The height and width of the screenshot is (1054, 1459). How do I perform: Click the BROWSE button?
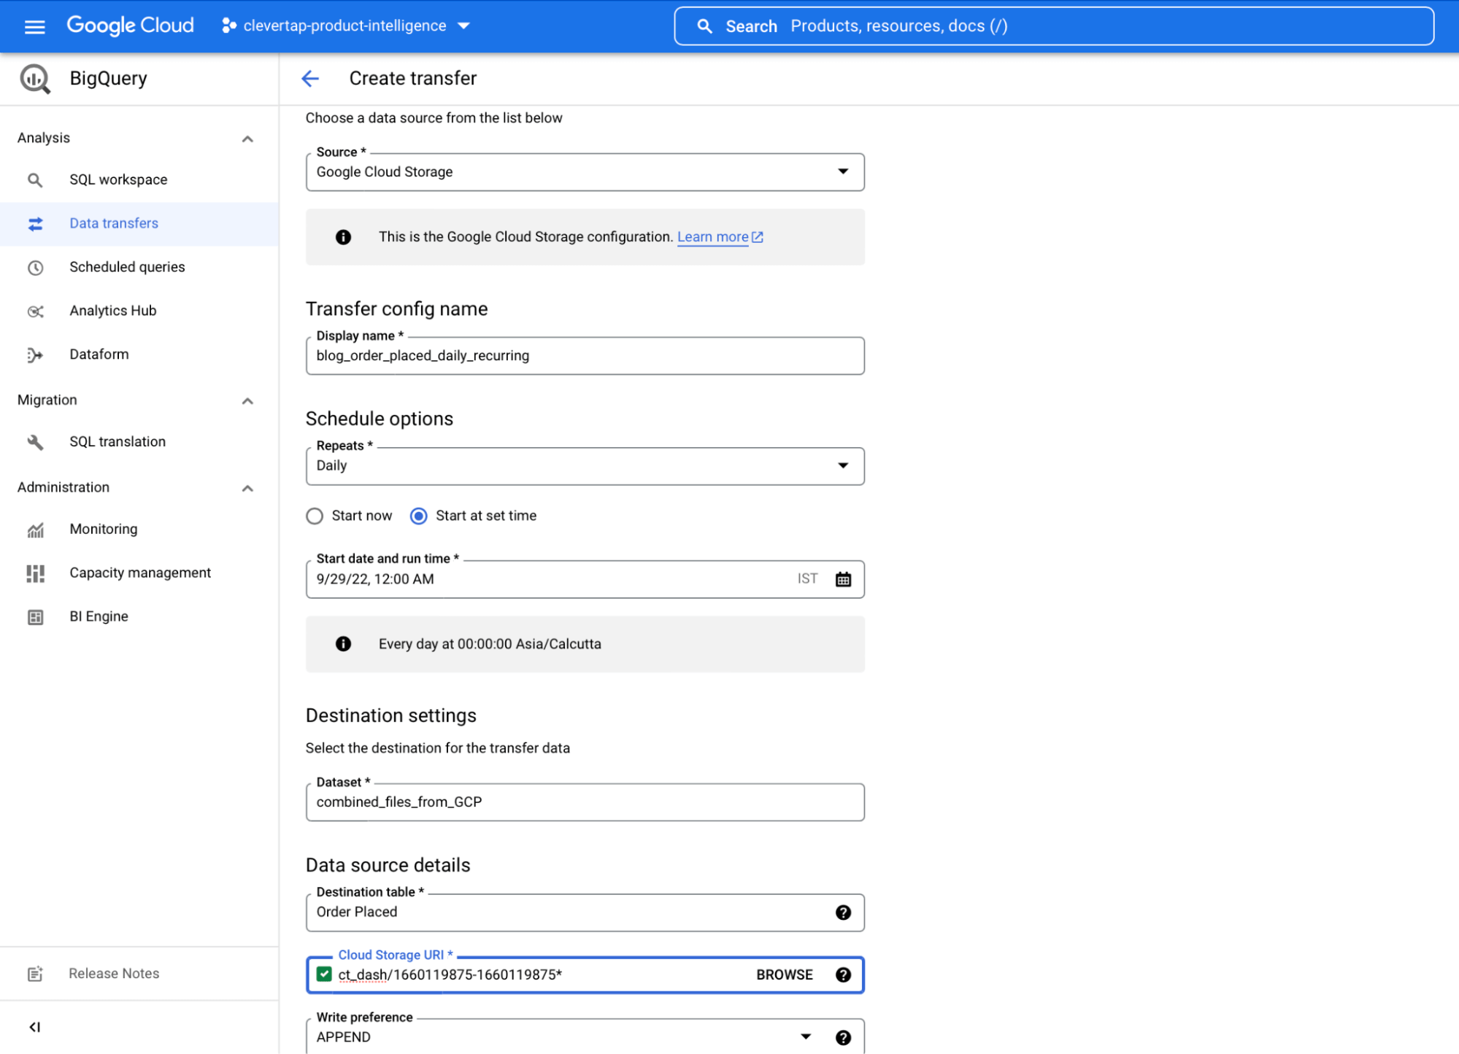pyautogui.click(x=785, y=975)
